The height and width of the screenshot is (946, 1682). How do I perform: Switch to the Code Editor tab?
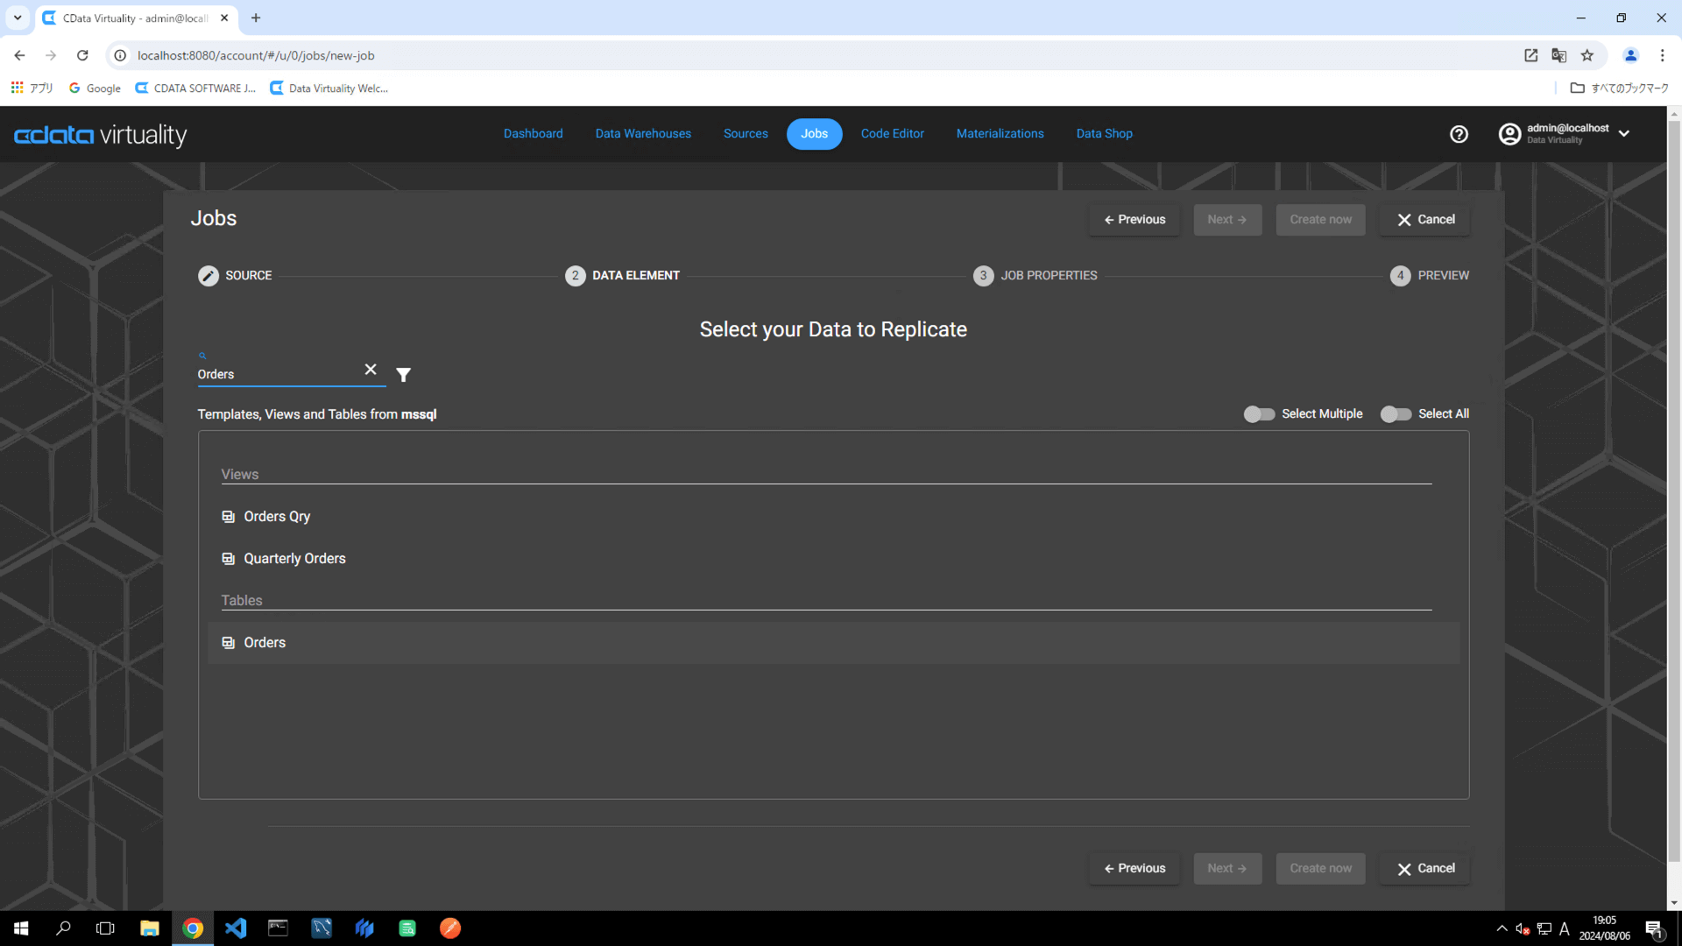point(892,134)
